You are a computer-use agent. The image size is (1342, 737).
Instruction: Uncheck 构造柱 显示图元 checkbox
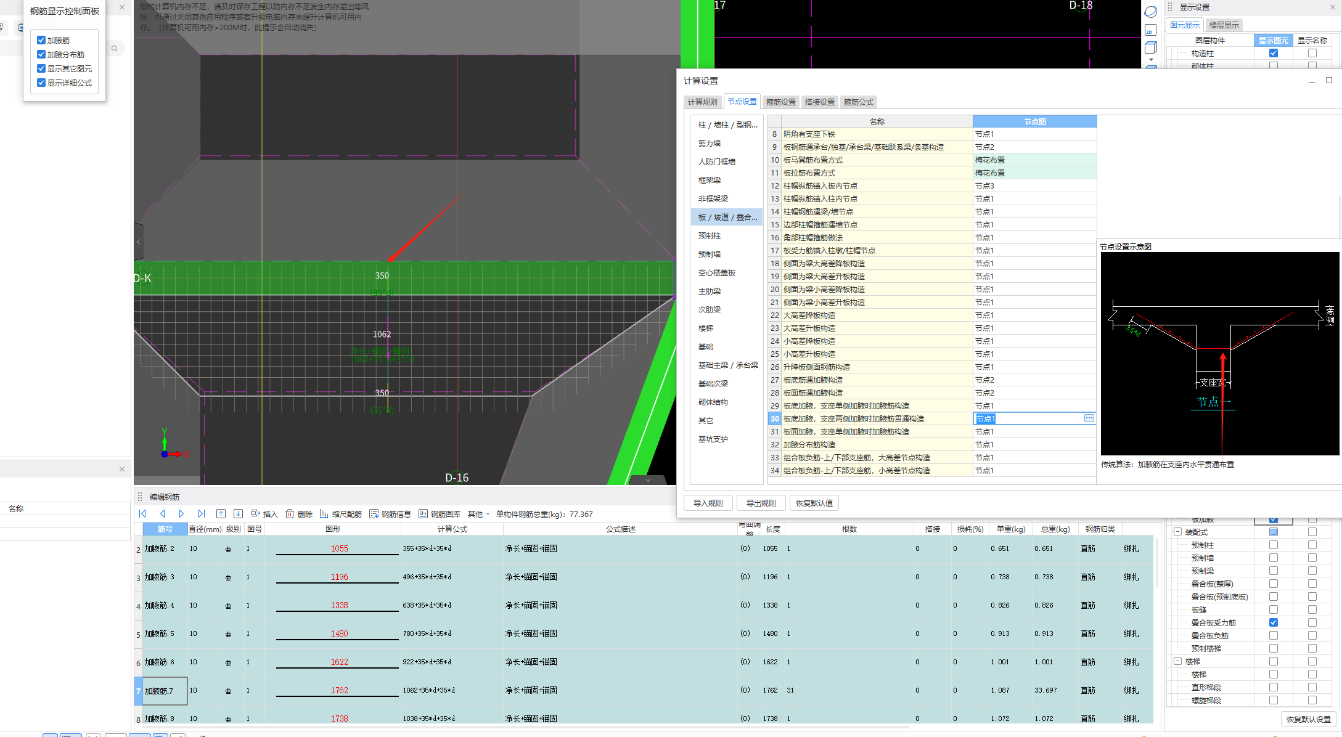point(1274,53)
